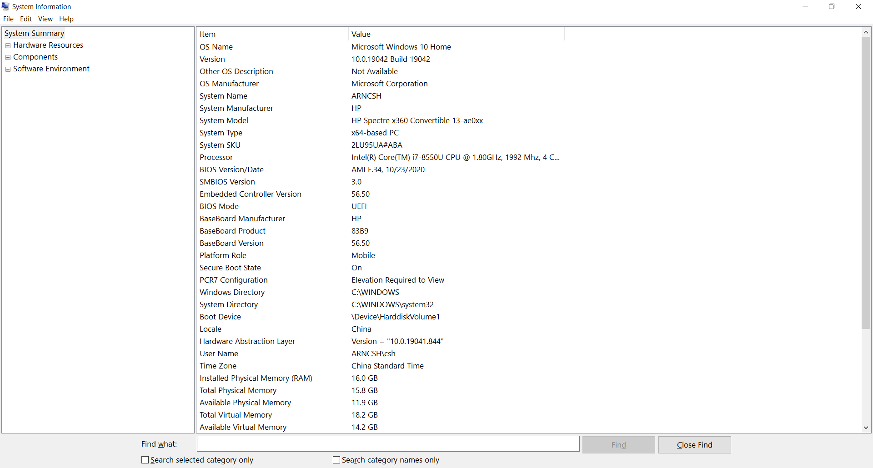The image size is (873, 468).
Task: Click the Microsoft Windows 10 Home value
Action: tap(401, 47)
